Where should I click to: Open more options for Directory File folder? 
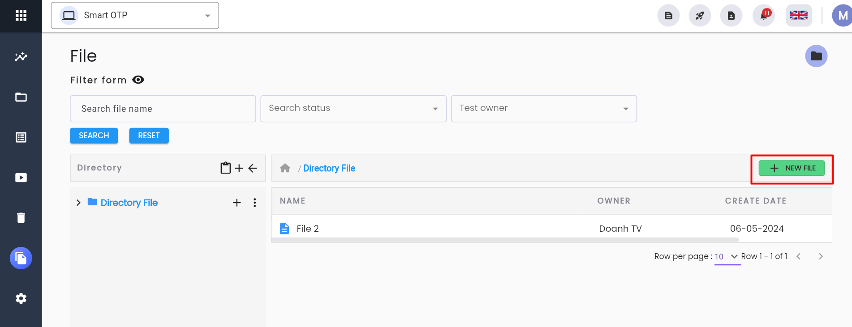(x=255, y=203)
